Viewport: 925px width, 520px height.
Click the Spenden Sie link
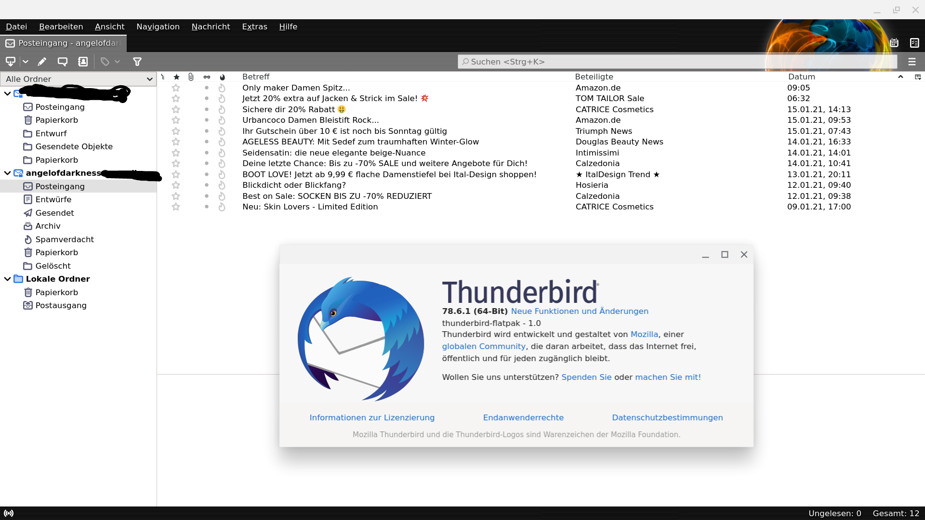(x=586, y=377)
